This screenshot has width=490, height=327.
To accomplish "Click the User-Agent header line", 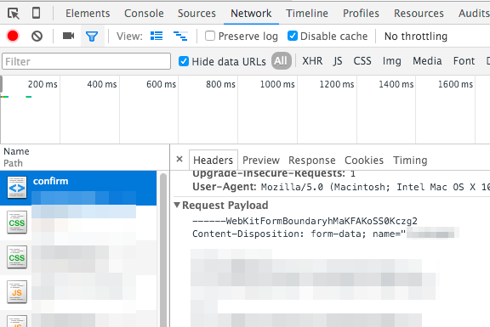I will 341,187.
